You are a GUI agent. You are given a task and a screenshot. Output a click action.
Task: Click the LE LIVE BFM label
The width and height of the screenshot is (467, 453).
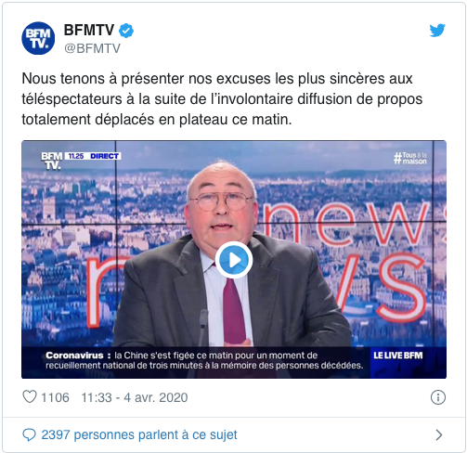tap(398, 356)
